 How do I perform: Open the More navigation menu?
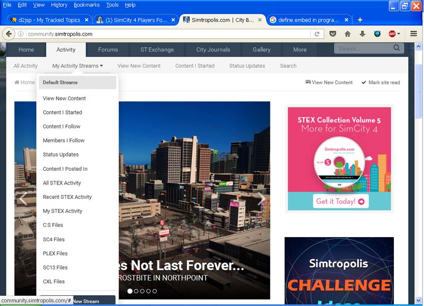pos(299,49)
